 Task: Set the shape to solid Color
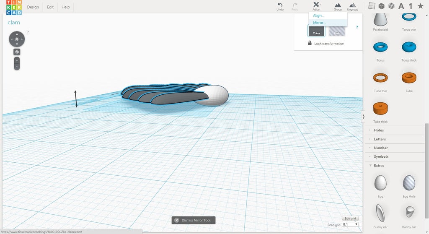316,31
